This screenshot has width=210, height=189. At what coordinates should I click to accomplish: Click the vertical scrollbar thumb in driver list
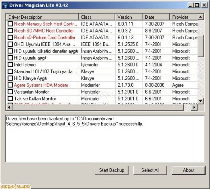point(201,46)
